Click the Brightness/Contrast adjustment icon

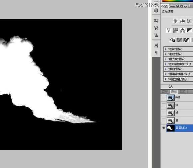(175, 21)
